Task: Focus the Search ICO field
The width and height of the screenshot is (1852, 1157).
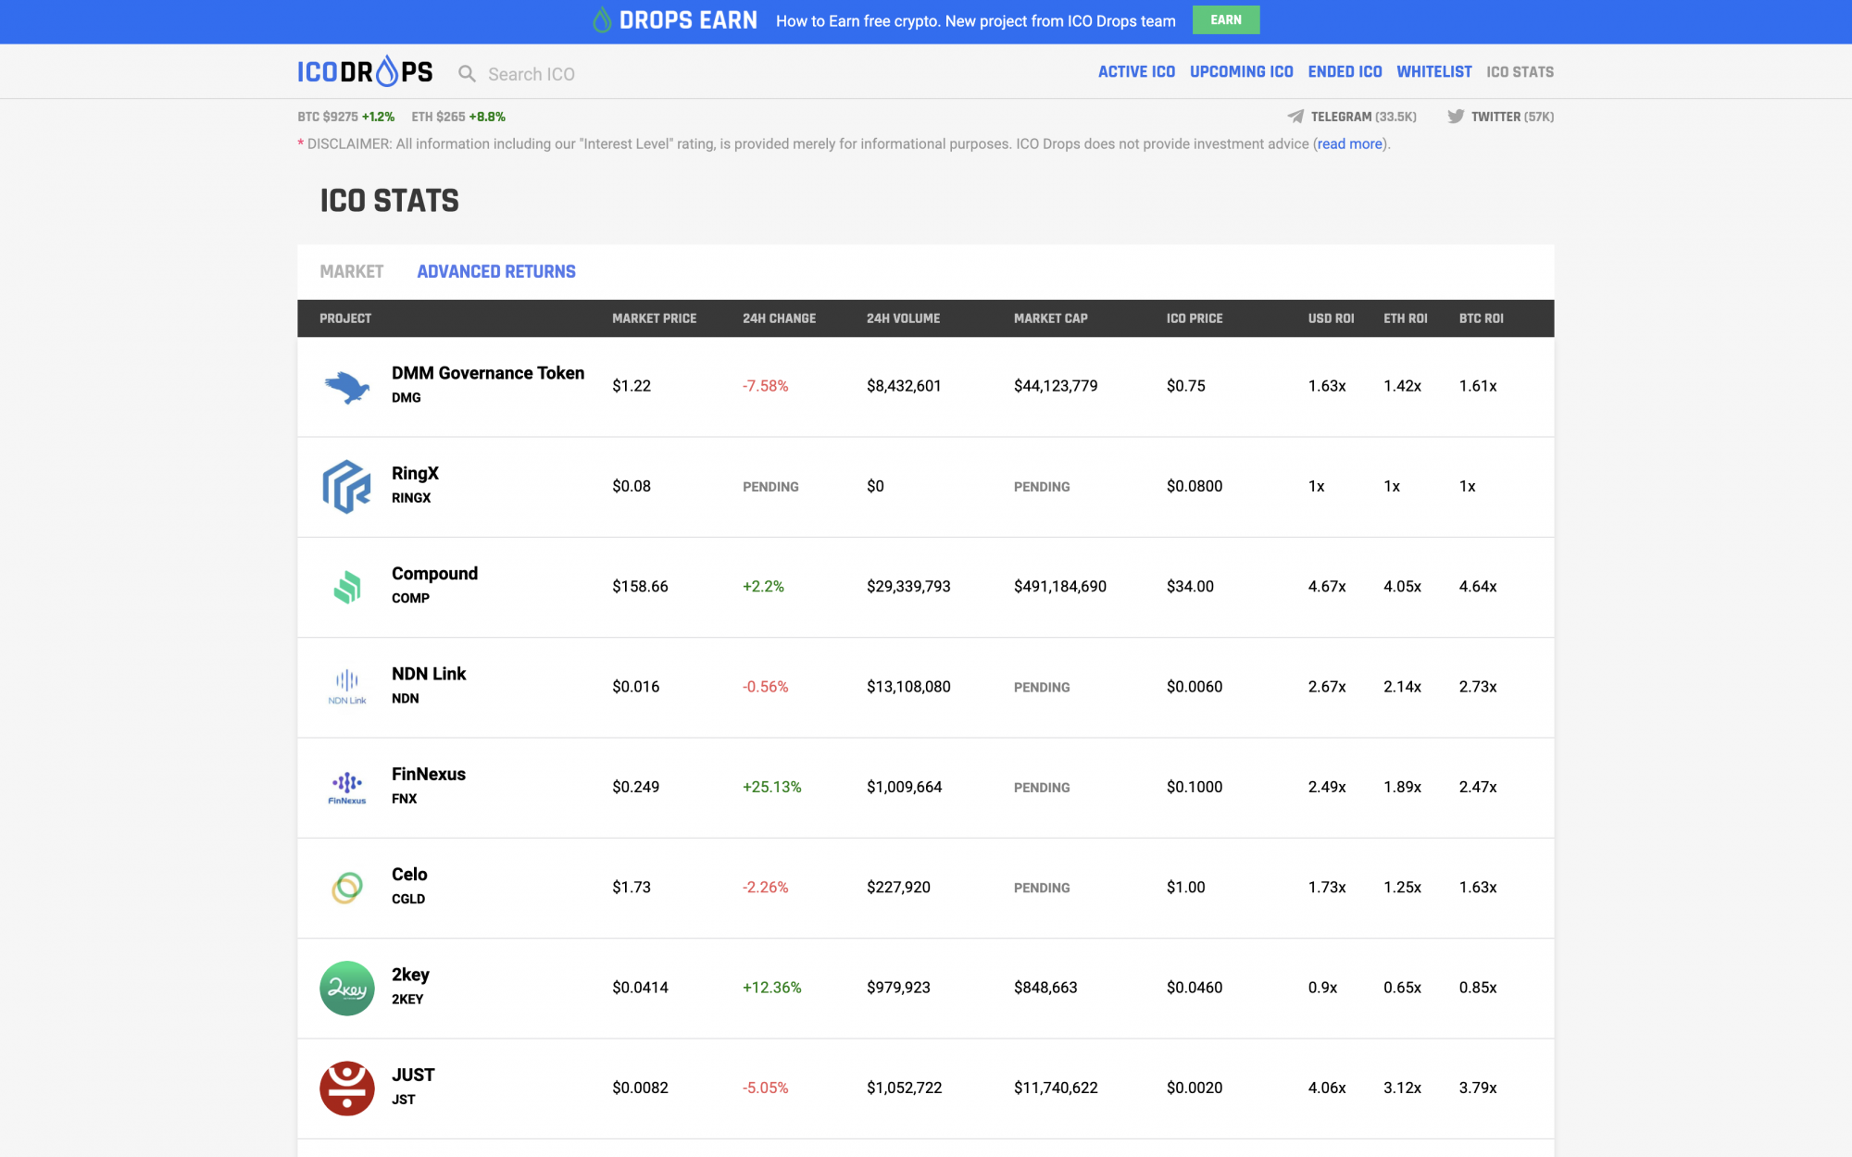Action: pyautogui.click(x=532, y=74)
